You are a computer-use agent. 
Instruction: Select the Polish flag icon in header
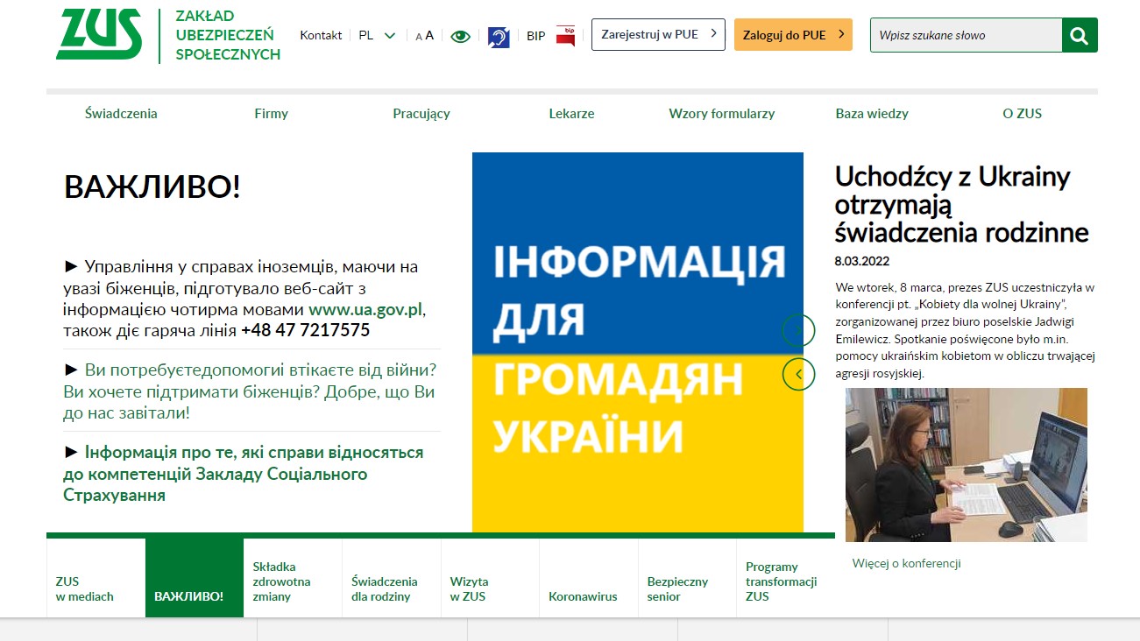coord(565,35)
